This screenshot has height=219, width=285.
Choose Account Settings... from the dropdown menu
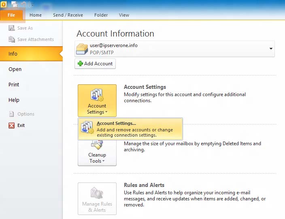130,129
